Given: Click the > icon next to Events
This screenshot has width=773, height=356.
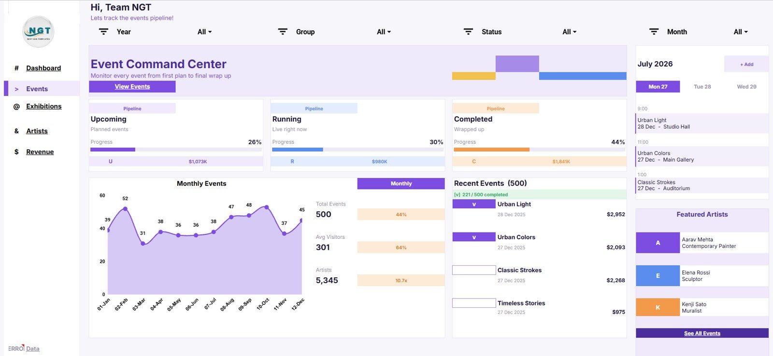Looking at the screenshot, I should pyautogui.click(x=16, y=89).
